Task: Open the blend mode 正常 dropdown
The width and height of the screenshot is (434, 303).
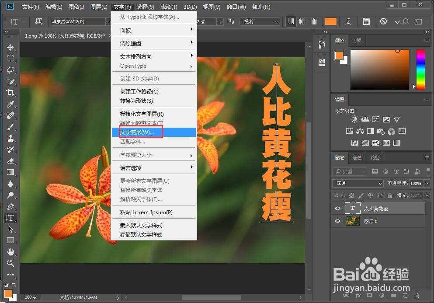Action: click(x=358, y=183)
